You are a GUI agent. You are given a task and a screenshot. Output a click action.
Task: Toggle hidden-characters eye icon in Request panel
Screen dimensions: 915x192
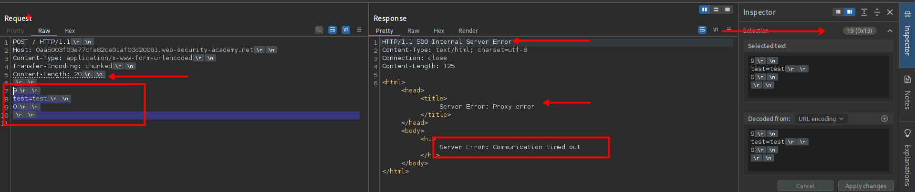pyautogui.click(x=319, y=30)
